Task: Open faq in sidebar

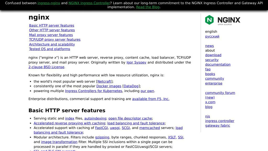Action: 208,69
